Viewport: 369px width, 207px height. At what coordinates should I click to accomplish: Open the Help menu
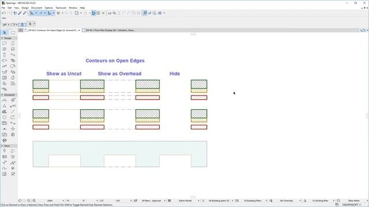pos(82,7)
